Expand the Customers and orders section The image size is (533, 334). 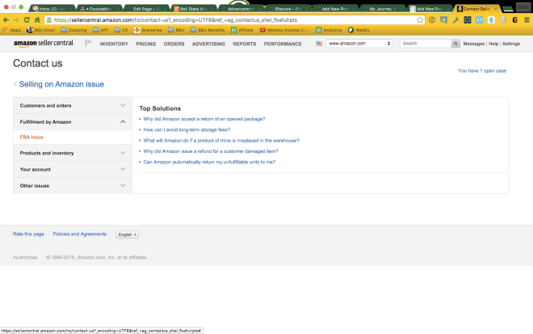(x=73, y=105)
